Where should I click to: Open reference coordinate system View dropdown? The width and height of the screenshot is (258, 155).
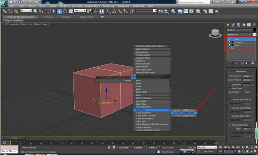(80, 11)
